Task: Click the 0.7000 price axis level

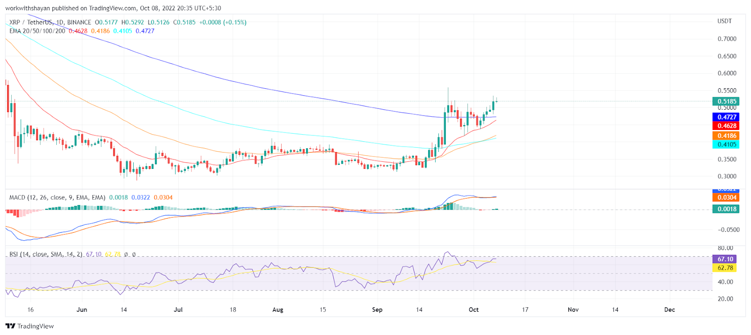Action: (x=727, y=39)
